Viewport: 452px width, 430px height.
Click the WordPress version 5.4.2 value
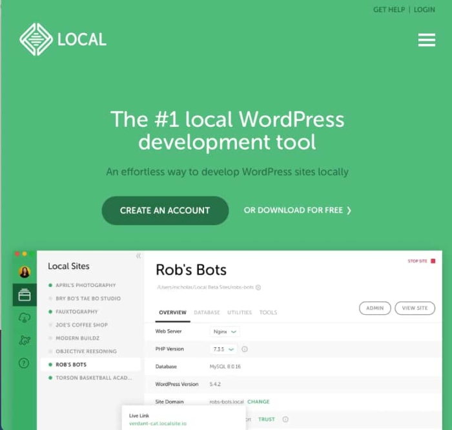215,384
